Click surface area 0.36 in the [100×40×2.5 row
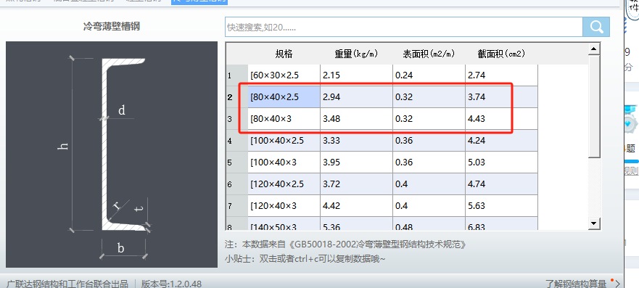This screenshot has height=288, width=639. click(429, 141)
